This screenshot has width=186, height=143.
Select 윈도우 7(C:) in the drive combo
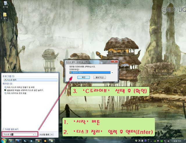(x=90, y=73)
